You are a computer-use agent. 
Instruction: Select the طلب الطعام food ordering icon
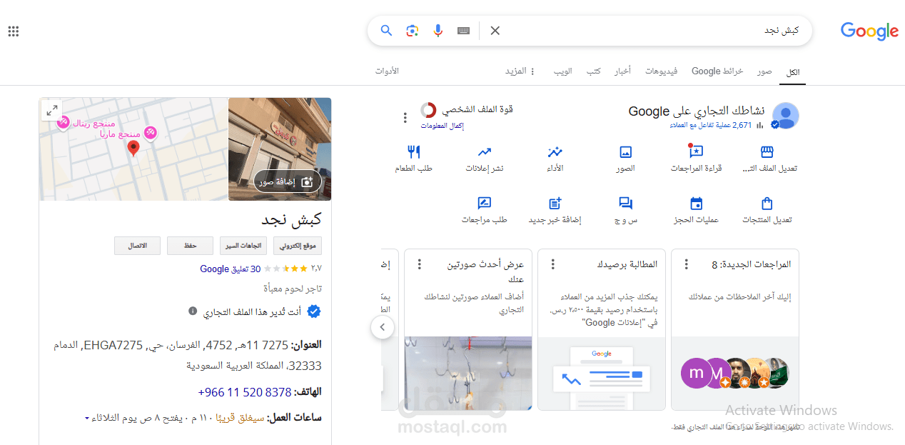[x=414, y=152]
